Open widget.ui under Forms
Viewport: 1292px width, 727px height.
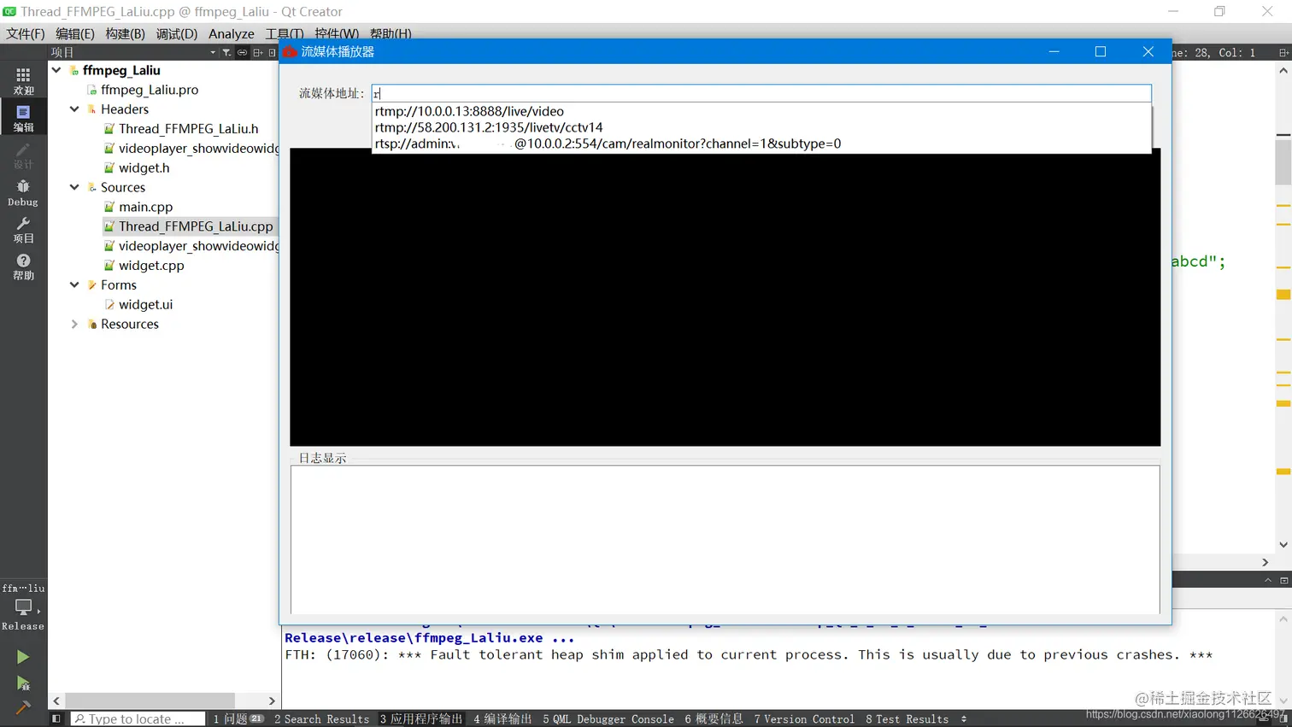point(145,304)
